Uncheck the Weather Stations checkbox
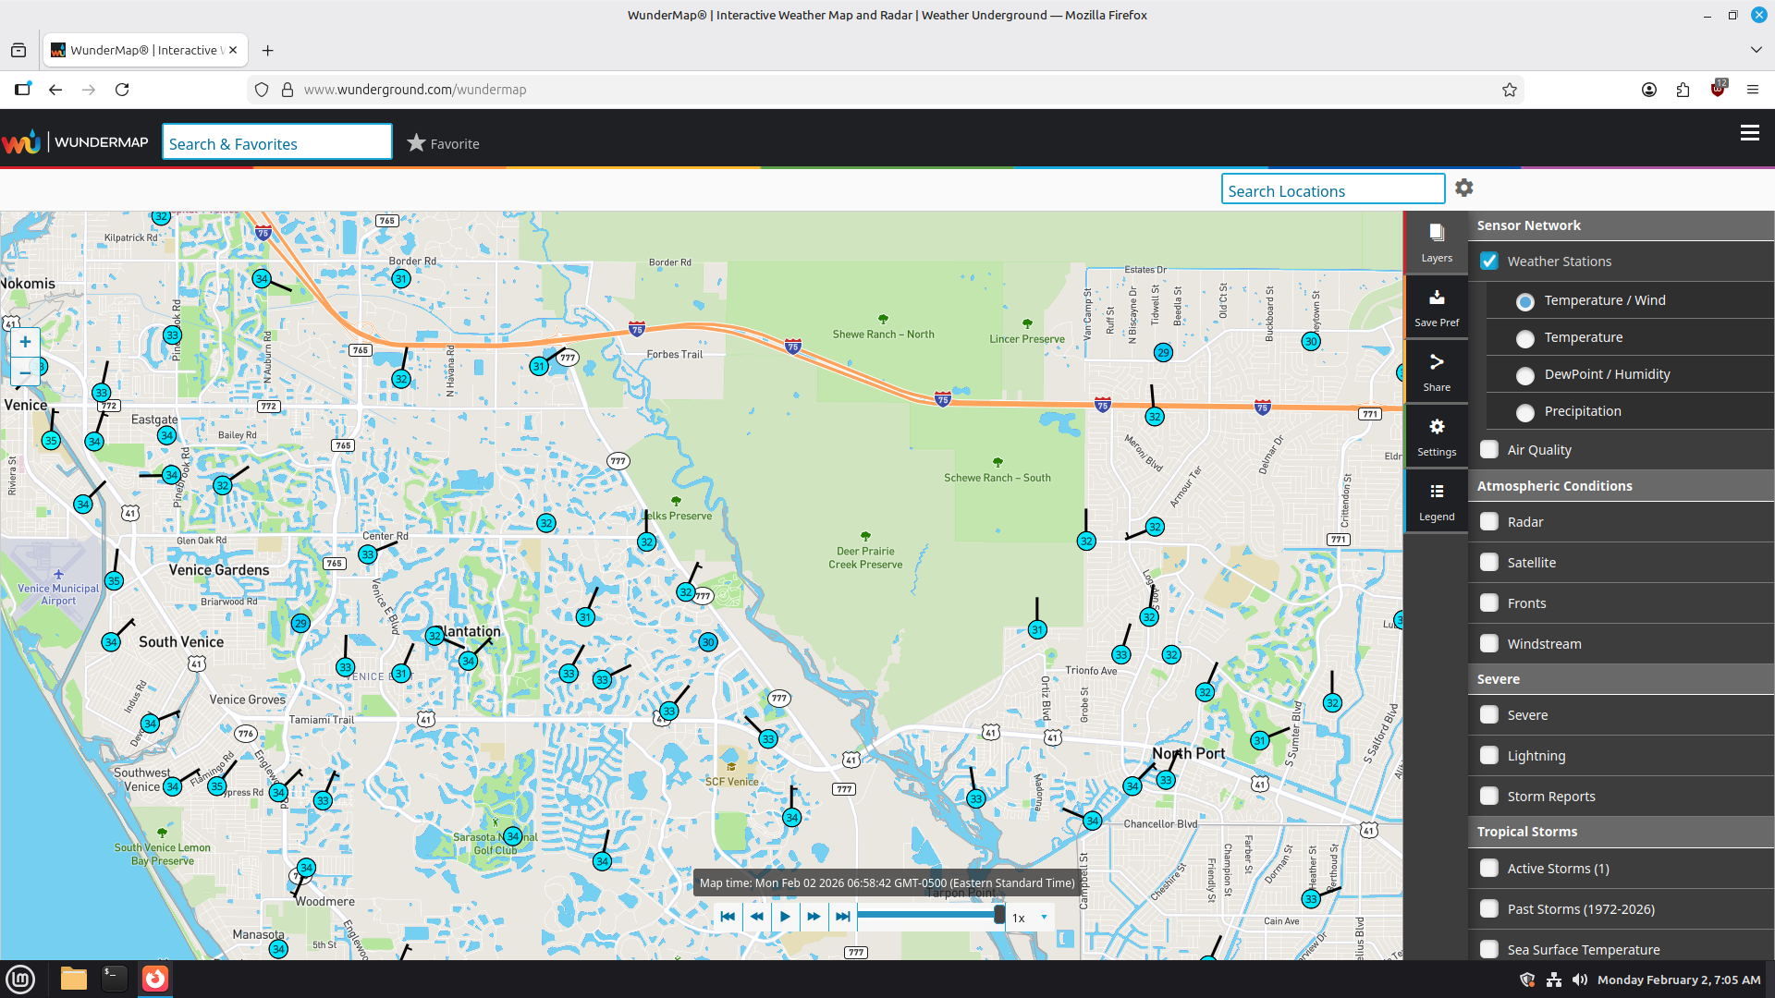The height and width of the screenshot is (998, 1775). pyautogui.click(x=1488, y=262)
